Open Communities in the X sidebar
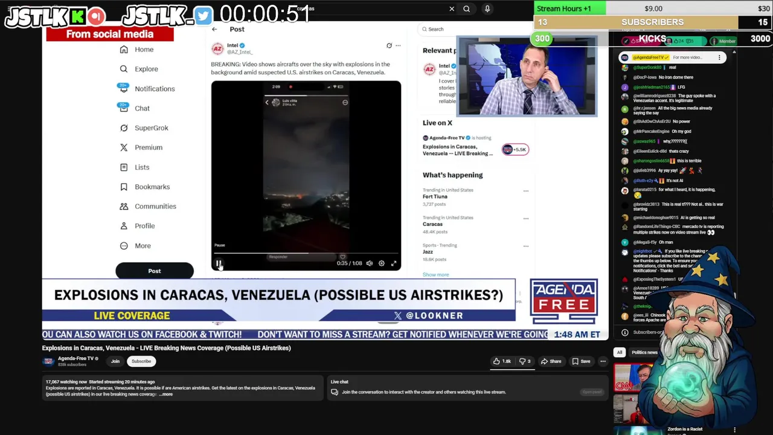773x435 pixels. [x=148, y=206]
